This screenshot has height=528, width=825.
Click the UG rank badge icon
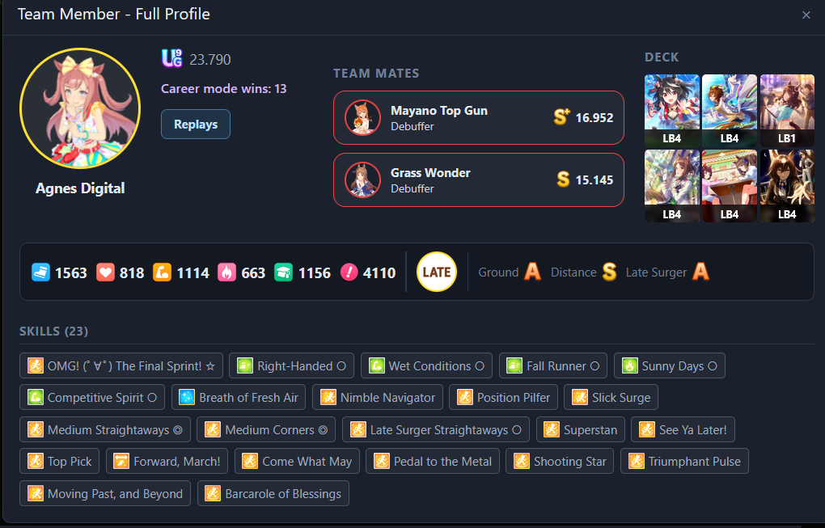click(171, 58)
